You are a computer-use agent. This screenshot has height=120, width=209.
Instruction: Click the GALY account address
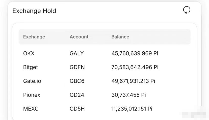pos(77,53)
